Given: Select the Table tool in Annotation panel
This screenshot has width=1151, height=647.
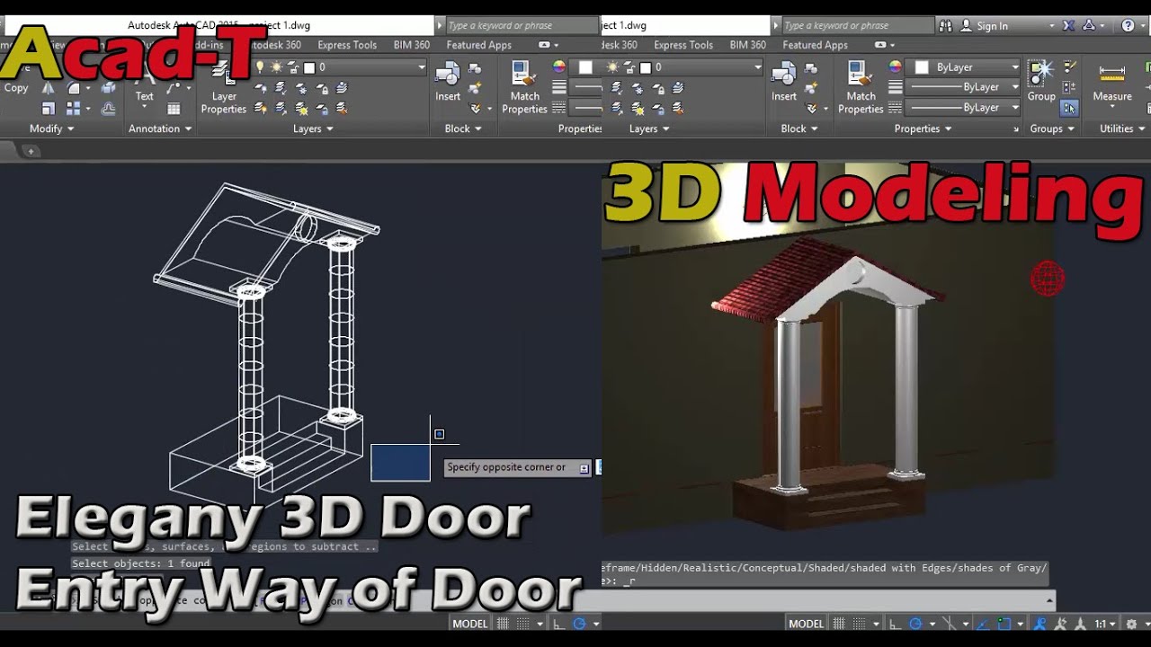Looking at the screenshot, I should (x=174, y=109).
